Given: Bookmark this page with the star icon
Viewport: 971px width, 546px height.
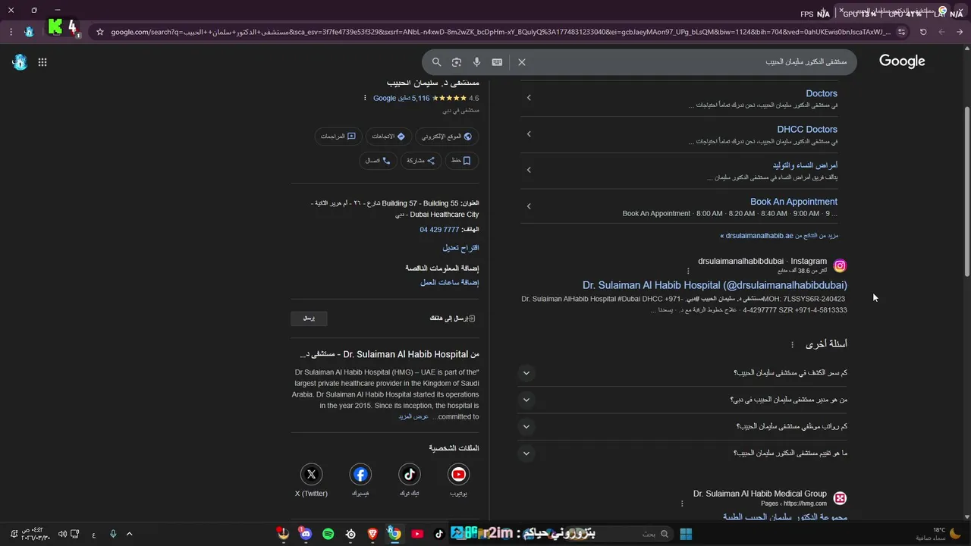Looking at the screenshot, I should click(99, 32).
